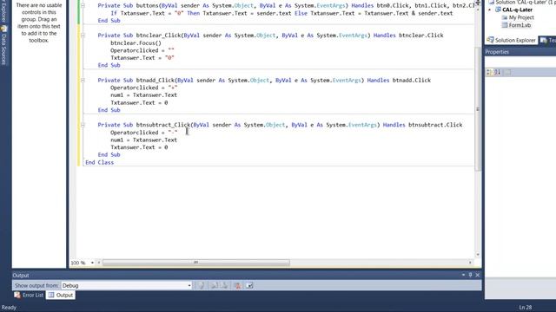
Task: Close the Output panel
Action: [478, 275]
